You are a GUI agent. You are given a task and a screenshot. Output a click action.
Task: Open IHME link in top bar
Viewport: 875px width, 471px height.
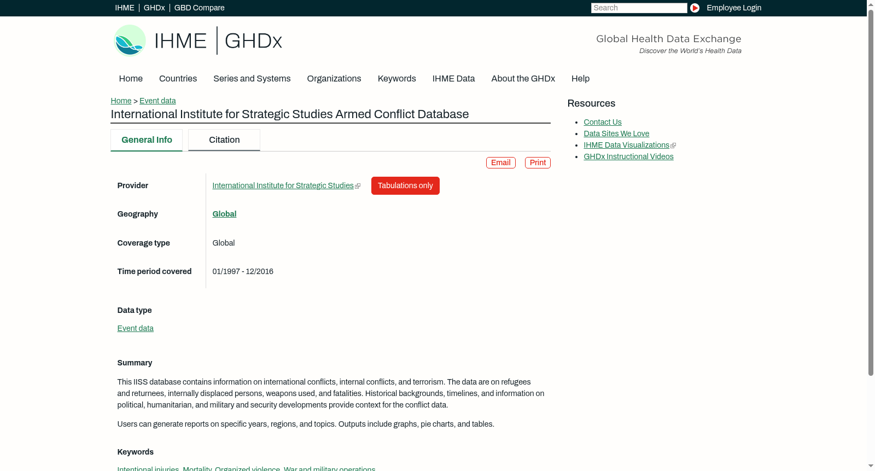[125, 8]
